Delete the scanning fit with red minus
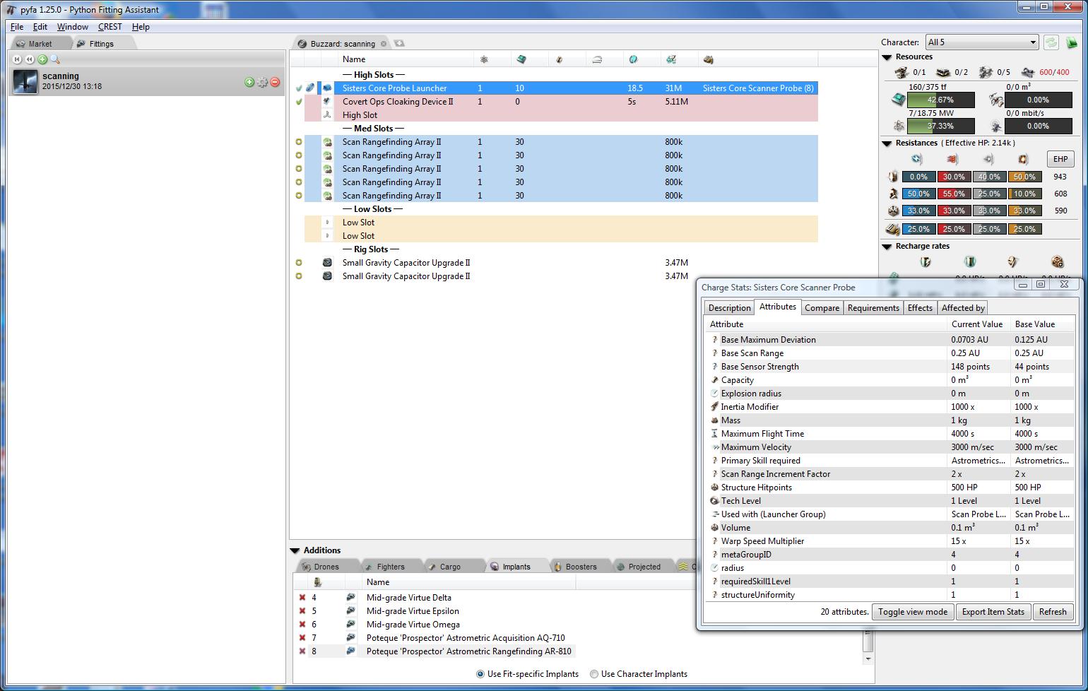1088x691 pixels. (x=275, y=82)
